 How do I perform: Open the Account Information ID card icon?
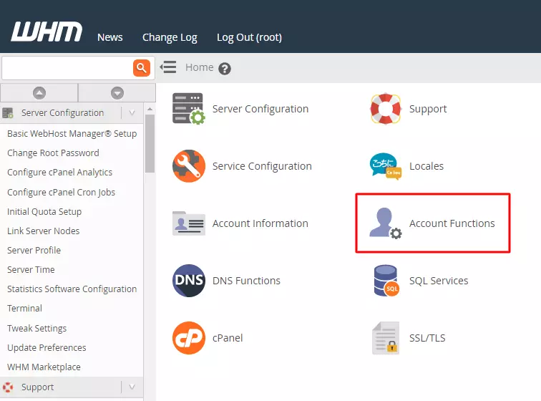coord(189,223)
